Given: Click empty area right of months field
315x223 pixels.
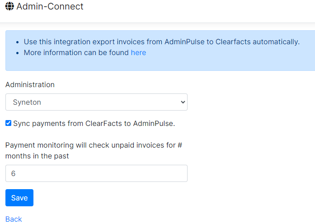Looking at the screenshot, I should pos(251,173).
